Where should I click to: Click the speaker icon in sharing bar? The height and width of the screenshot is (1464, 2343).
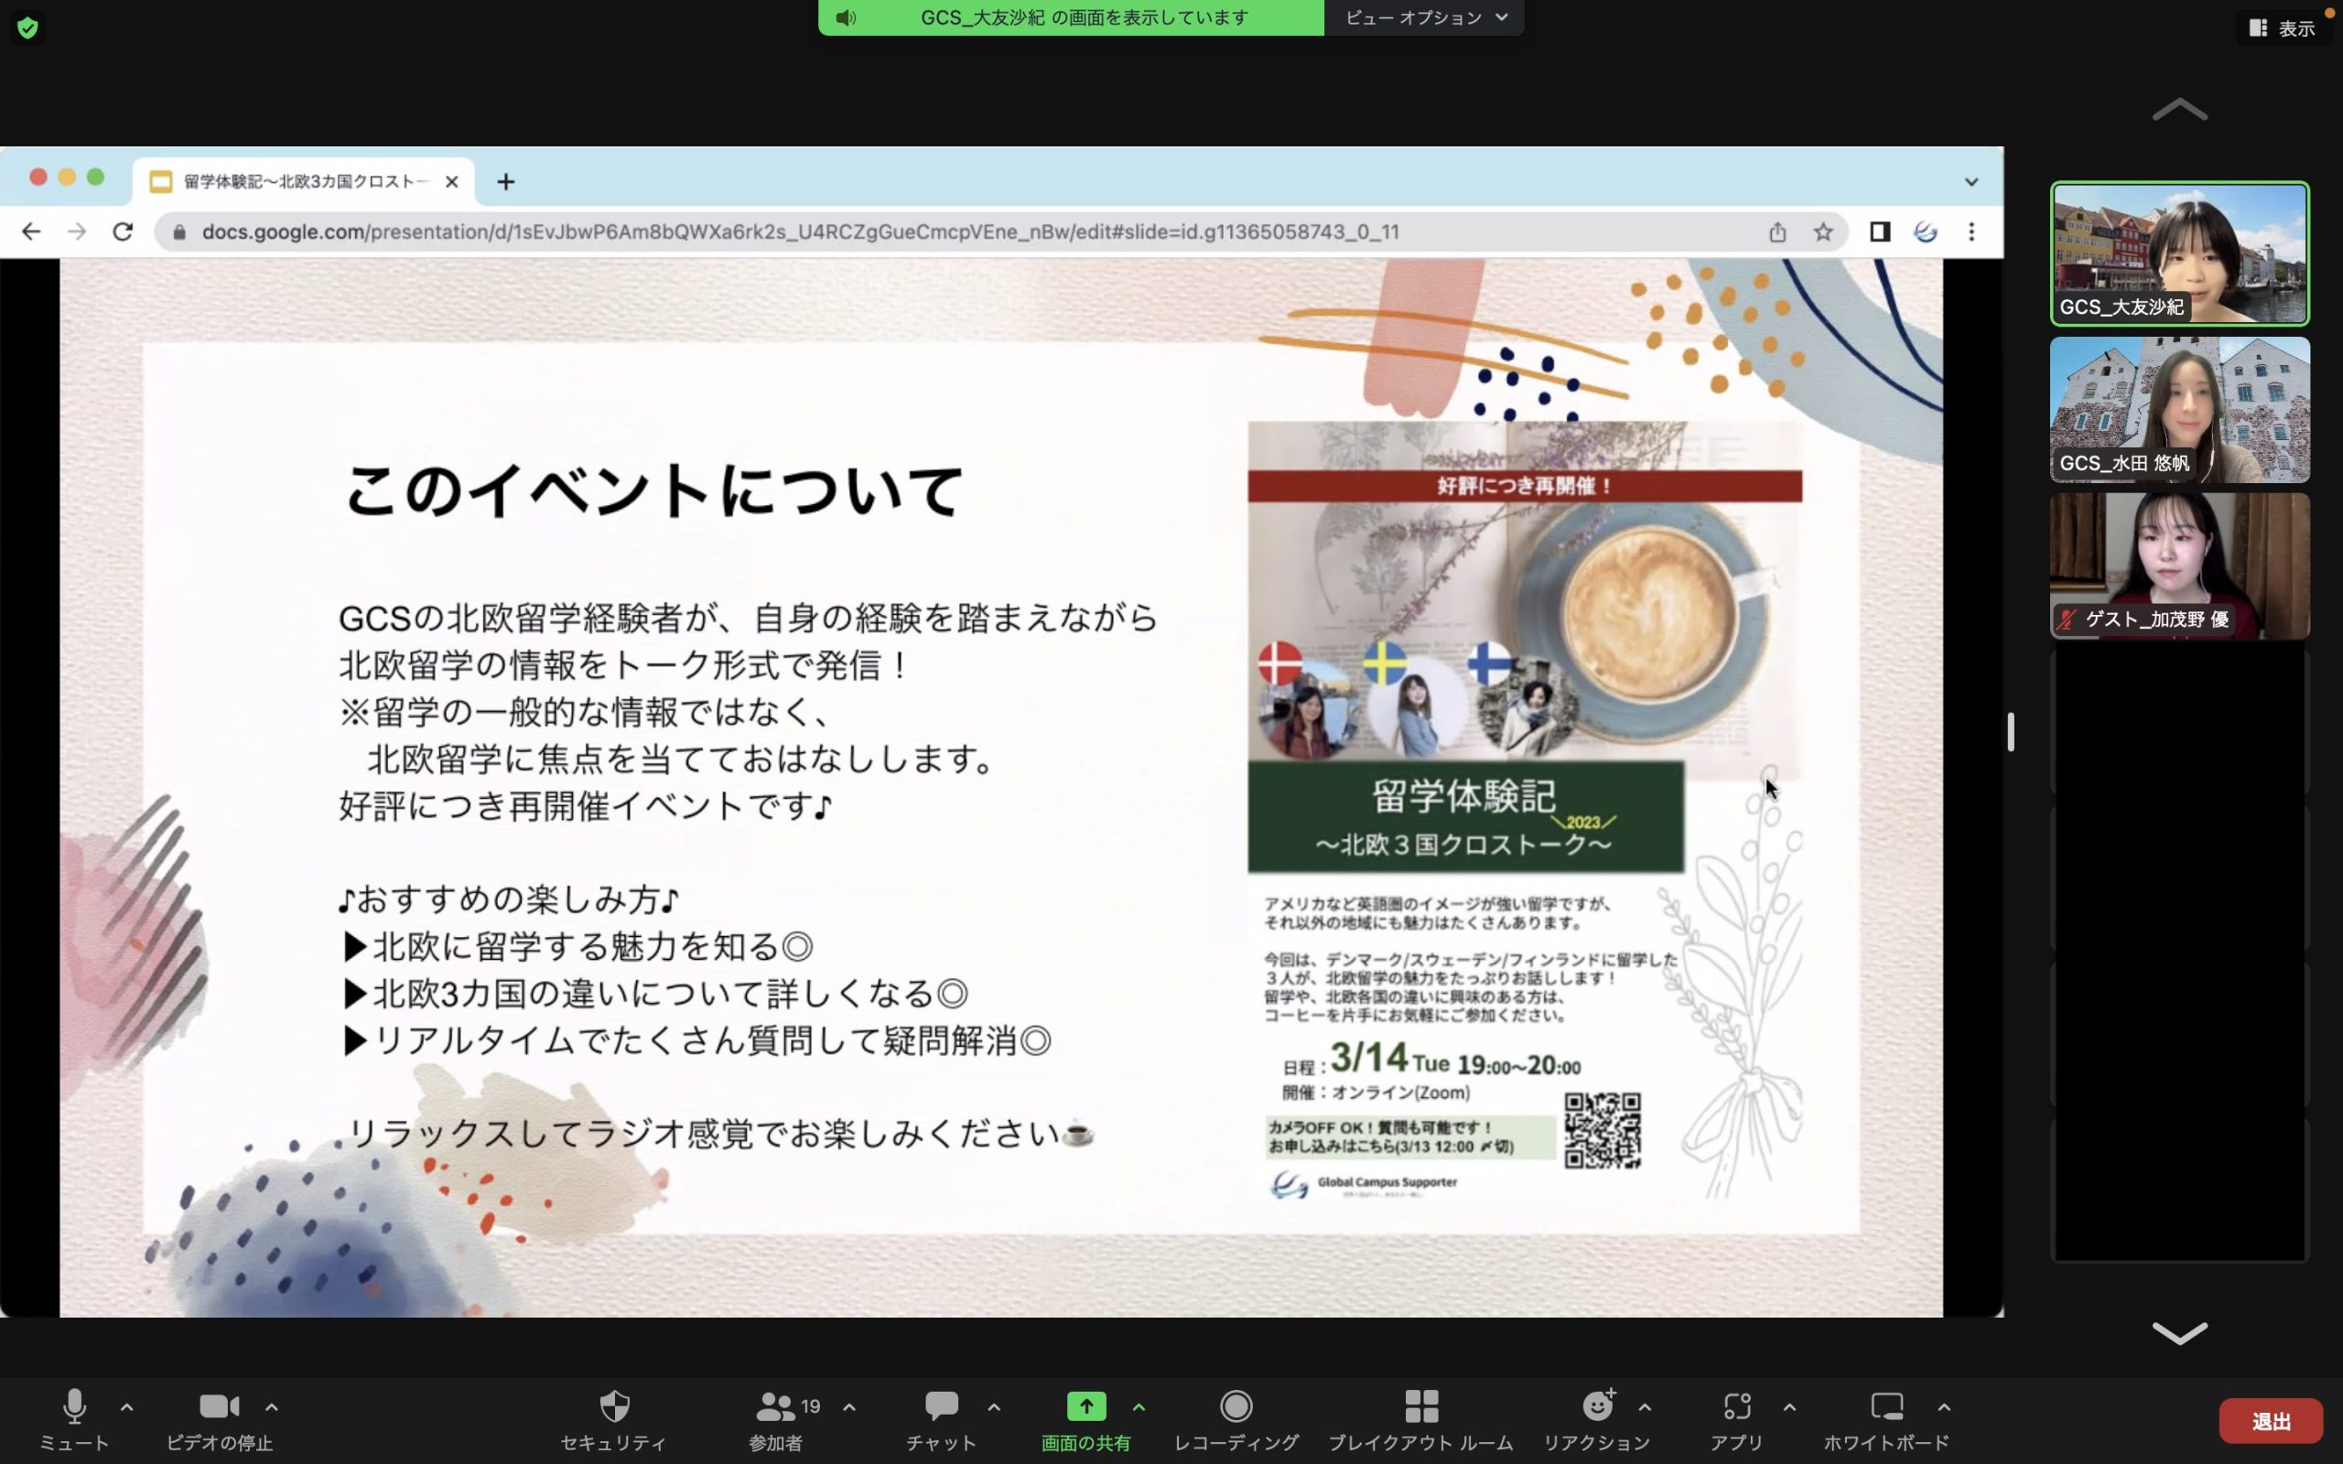[847, 17]
